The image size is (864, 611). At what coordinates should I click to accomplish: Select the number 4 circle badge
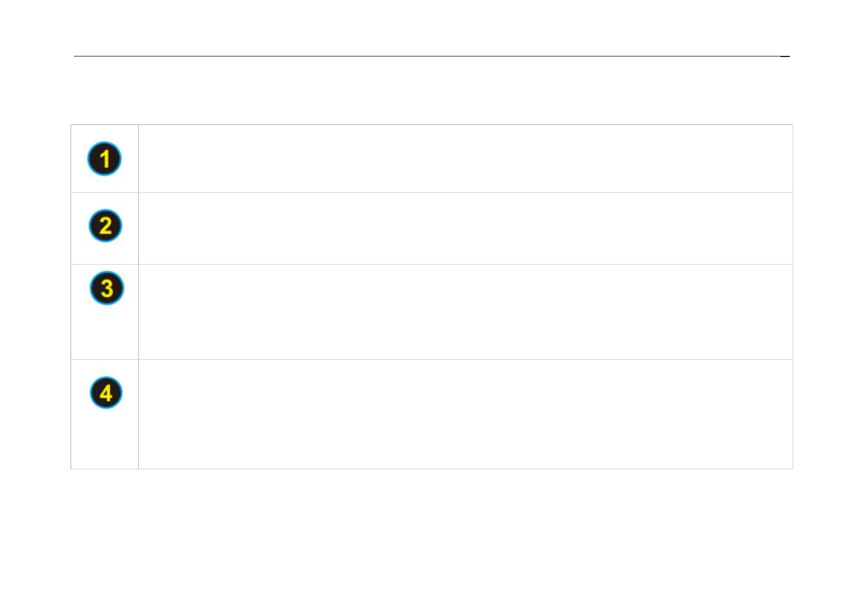coord(106,393)
